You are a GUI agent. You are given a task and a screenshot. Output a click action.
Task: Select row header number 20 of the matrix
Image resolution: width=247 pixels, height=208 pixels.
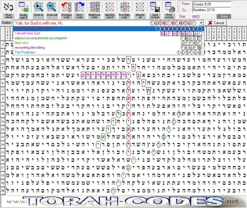[x=3, y=190]
